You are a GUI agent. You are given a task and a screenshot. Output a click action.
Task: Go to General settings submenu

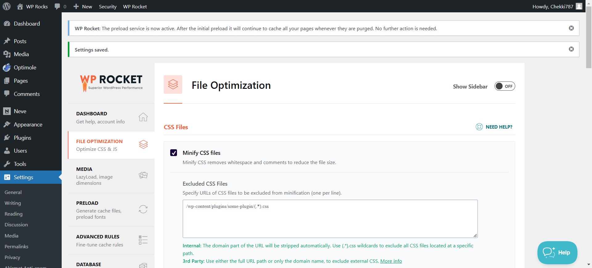click(13, 192)
